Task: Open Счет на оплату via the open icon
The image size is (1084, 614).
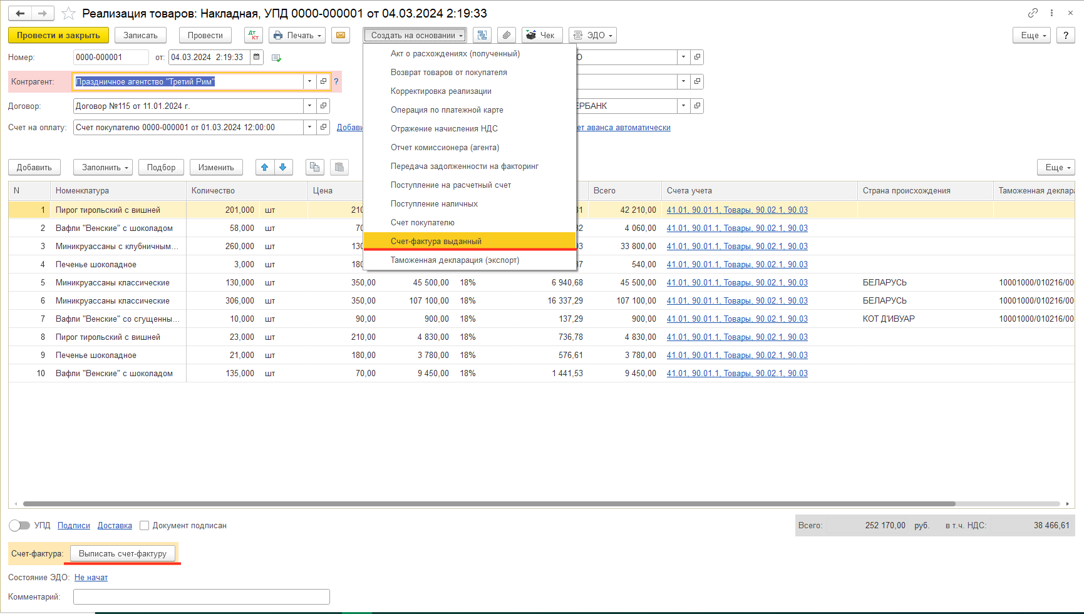Action: 324,127
